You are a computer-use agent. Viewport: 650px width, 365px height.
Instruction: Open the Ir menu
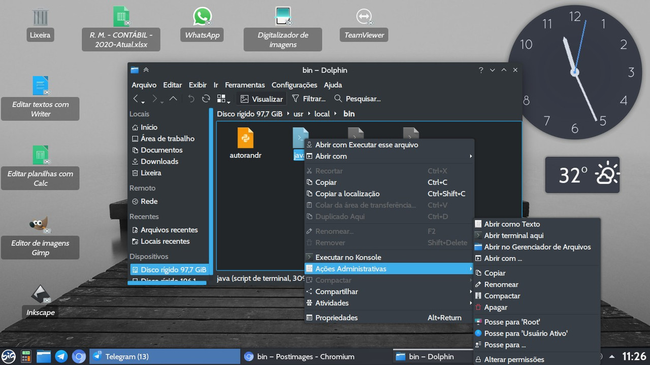216,85
